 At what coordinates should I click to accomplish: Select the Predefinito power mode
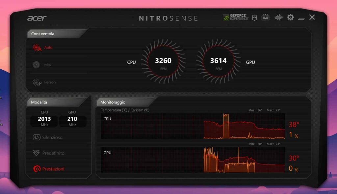[49, 153]
